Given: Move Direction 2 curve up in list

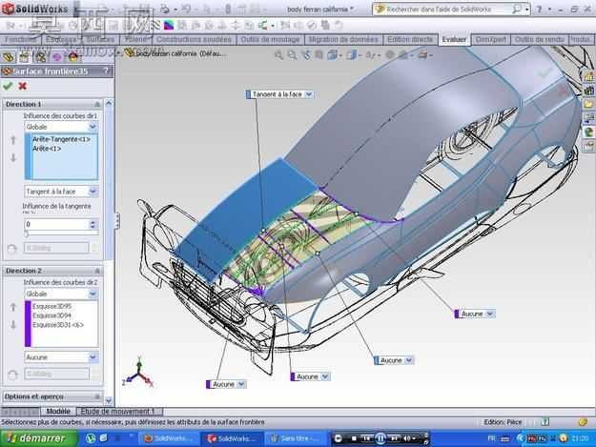Looking at the screenshot, I should 13,307.
